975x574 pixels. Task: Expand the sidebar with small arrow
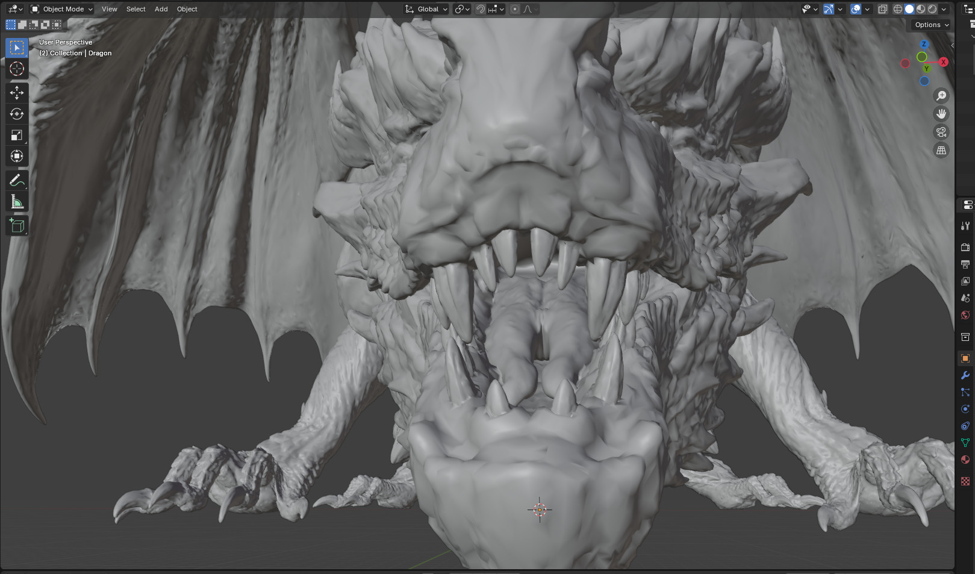tap(952, 45)
